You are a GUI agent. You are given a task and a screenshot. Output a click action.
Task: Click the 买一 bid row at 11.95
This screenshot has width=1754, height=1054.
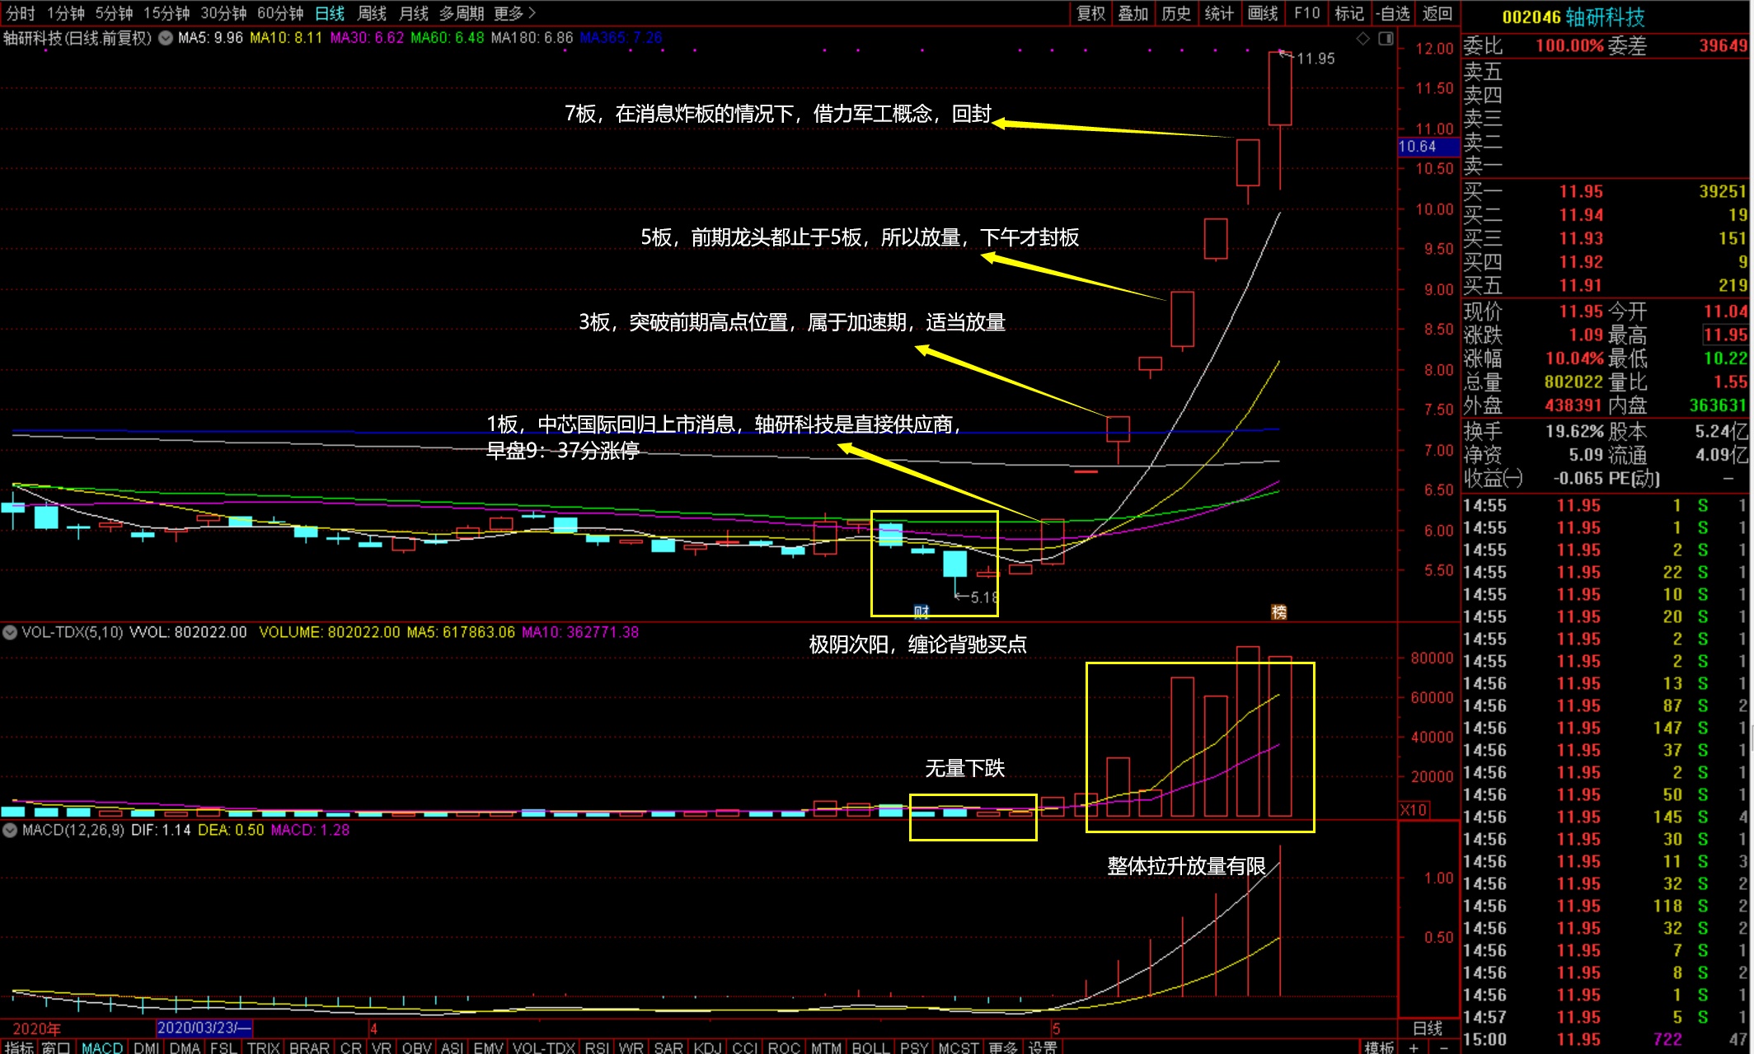tap(1606, 191)
